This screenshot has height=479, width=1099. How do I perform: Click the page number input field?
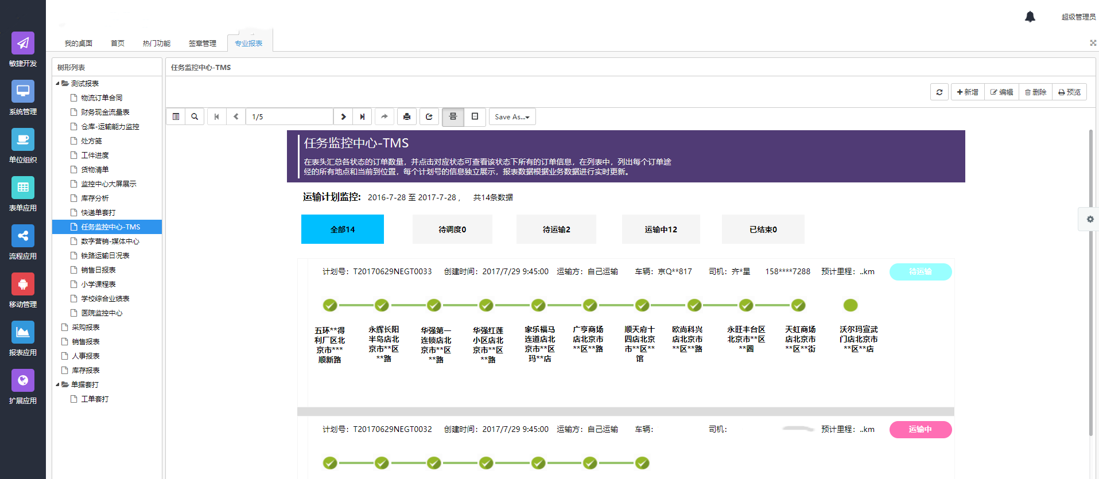(290, 116)
